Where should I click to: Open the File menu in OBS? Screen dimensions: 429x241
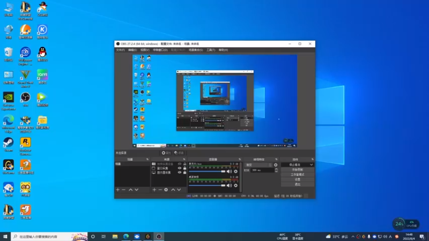[x=120, y=50]
